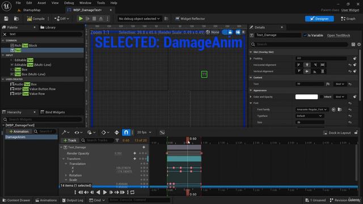Screen dimensions: 363x204
Task: Set horizontal alignment to left
Action: pyautogui.click(x=299, y=65)
